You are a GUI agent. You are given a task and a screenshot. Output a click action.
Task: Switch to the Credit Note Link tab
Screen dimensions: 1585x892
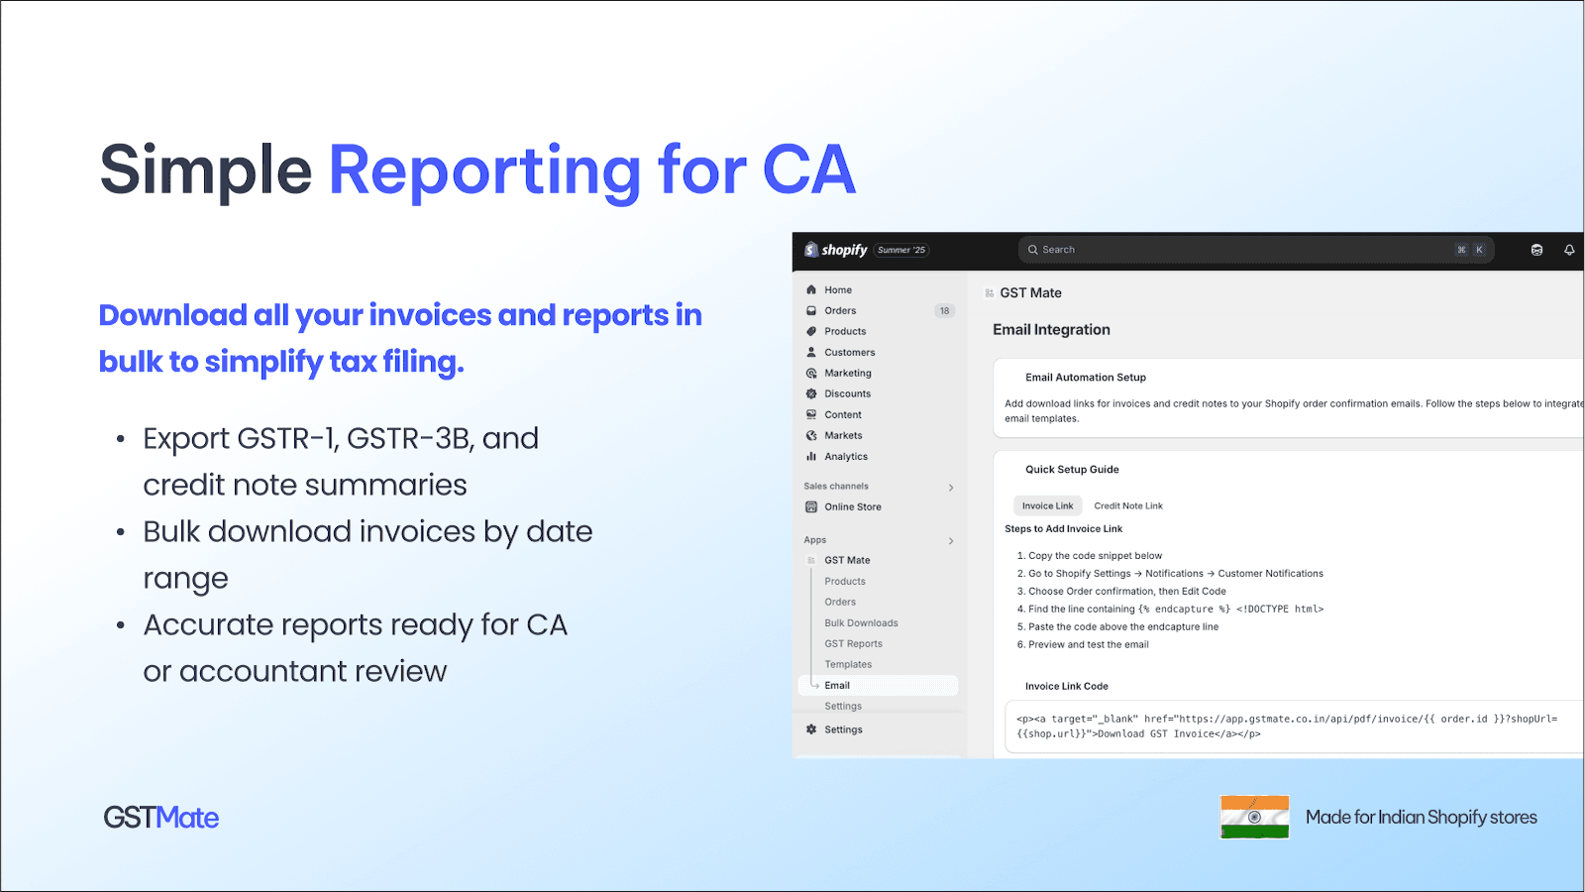[x=1127, y=506]
